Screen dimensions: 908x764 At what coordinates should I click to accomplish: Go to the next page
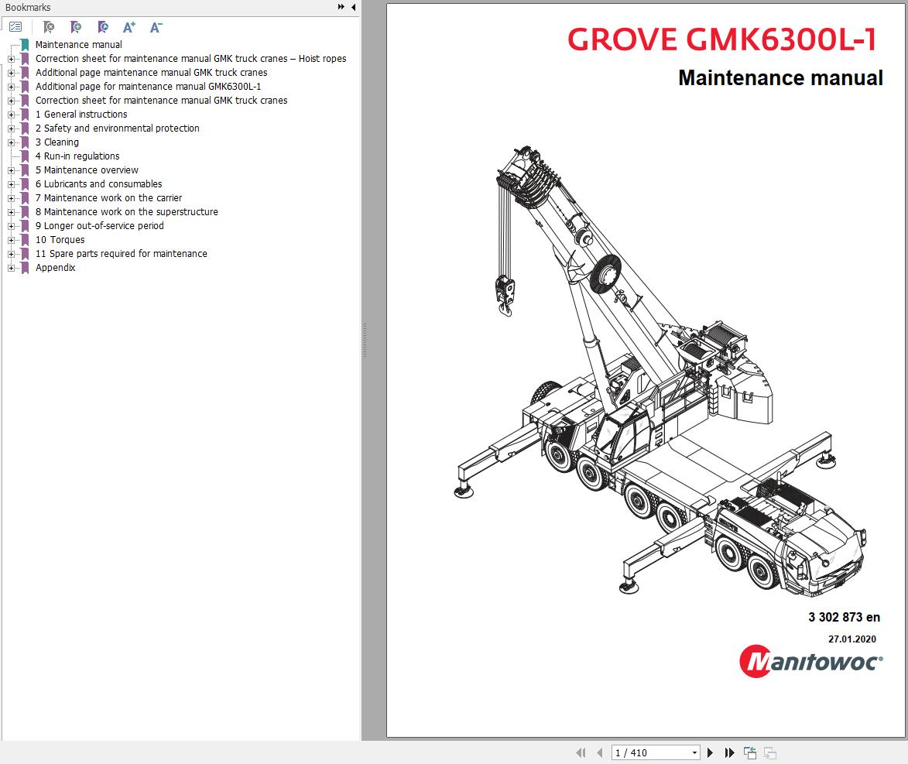coord(711,752)
